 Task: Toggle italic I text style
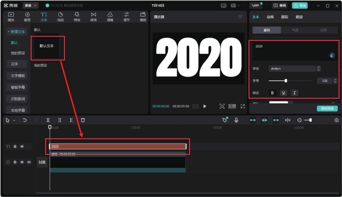click(295, 93)
